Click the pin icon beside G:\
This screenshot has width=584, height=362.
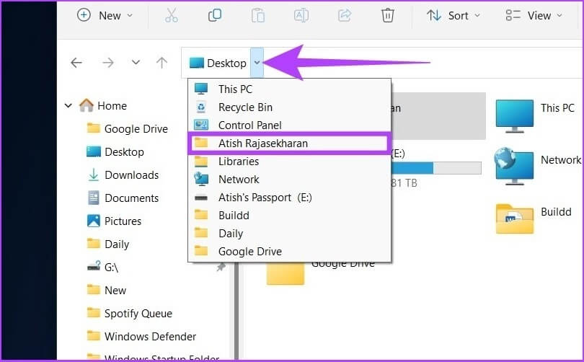tap(221, 267)
